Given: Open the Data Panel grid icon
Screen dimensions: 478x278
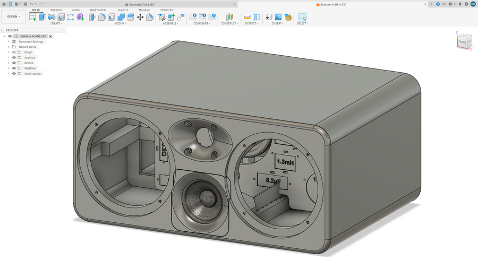Looking at the screenshot, I should (x=10, y=4).
